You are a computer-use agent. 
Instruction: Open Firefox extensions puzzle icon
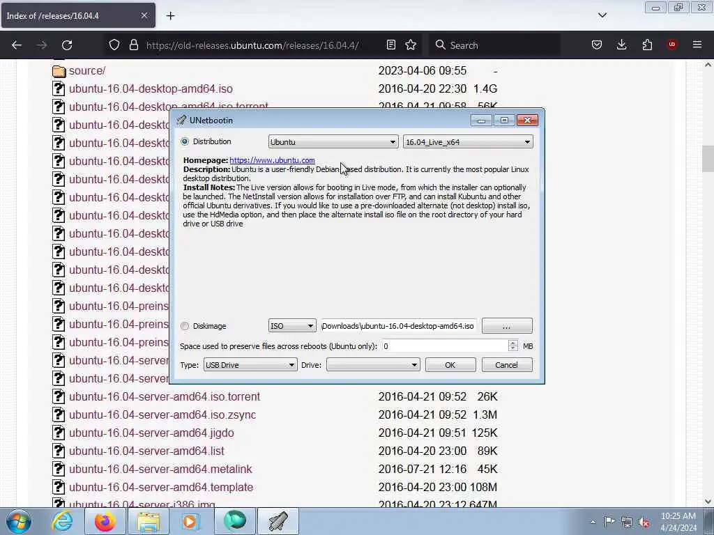pyautogui.click(x=647, y=45)
